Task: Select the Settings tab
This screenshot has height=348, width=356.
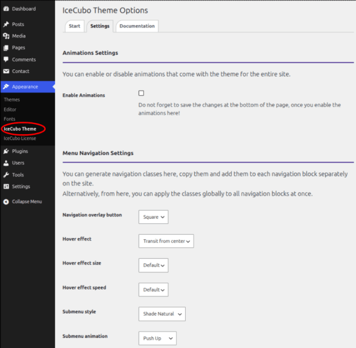Action: (x=100, y=26)
